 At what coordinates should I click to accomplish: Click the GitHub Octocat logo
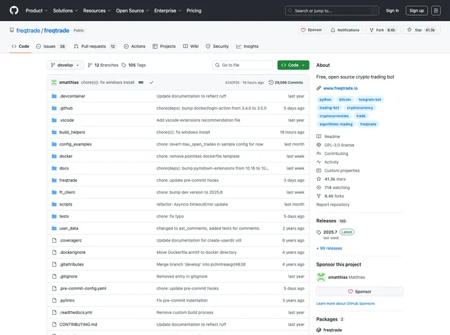[14, 10]
